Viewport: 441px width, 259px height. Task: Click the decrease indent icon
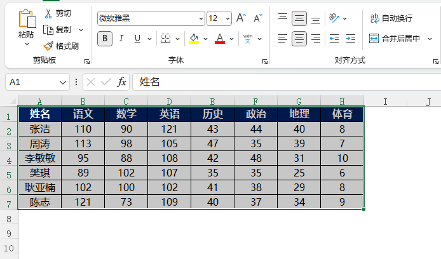click(334, 39)
